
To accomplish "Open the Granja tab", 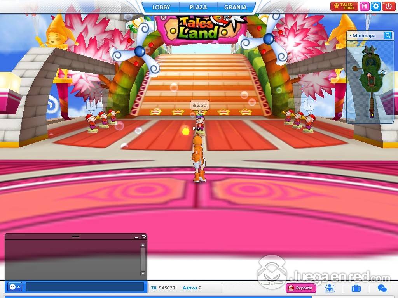I will click(x=235, y=7).
